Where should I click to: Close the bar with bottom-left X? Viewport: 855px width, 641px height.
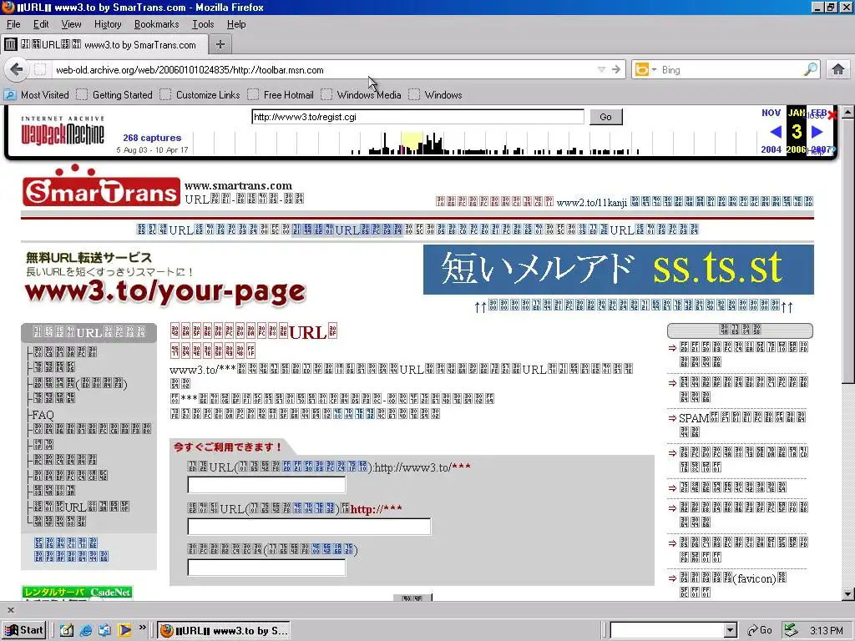tap(10, 610)
